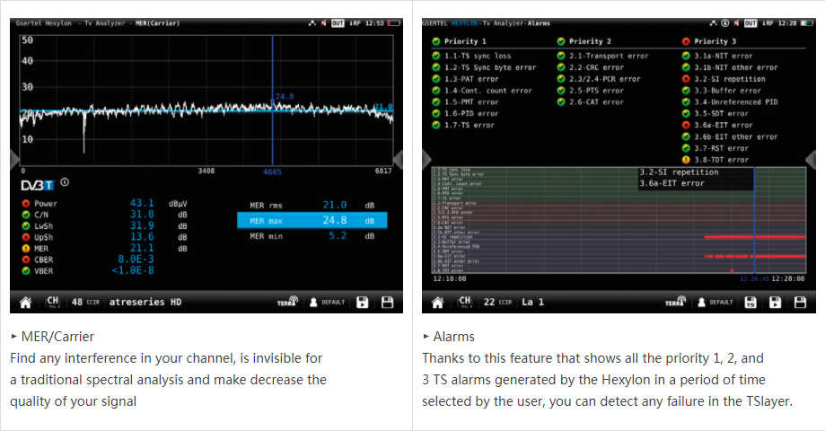Click rightmost save icon on MER screen
825x431 pixels.
pyautogui.click(x=388, y=303)
